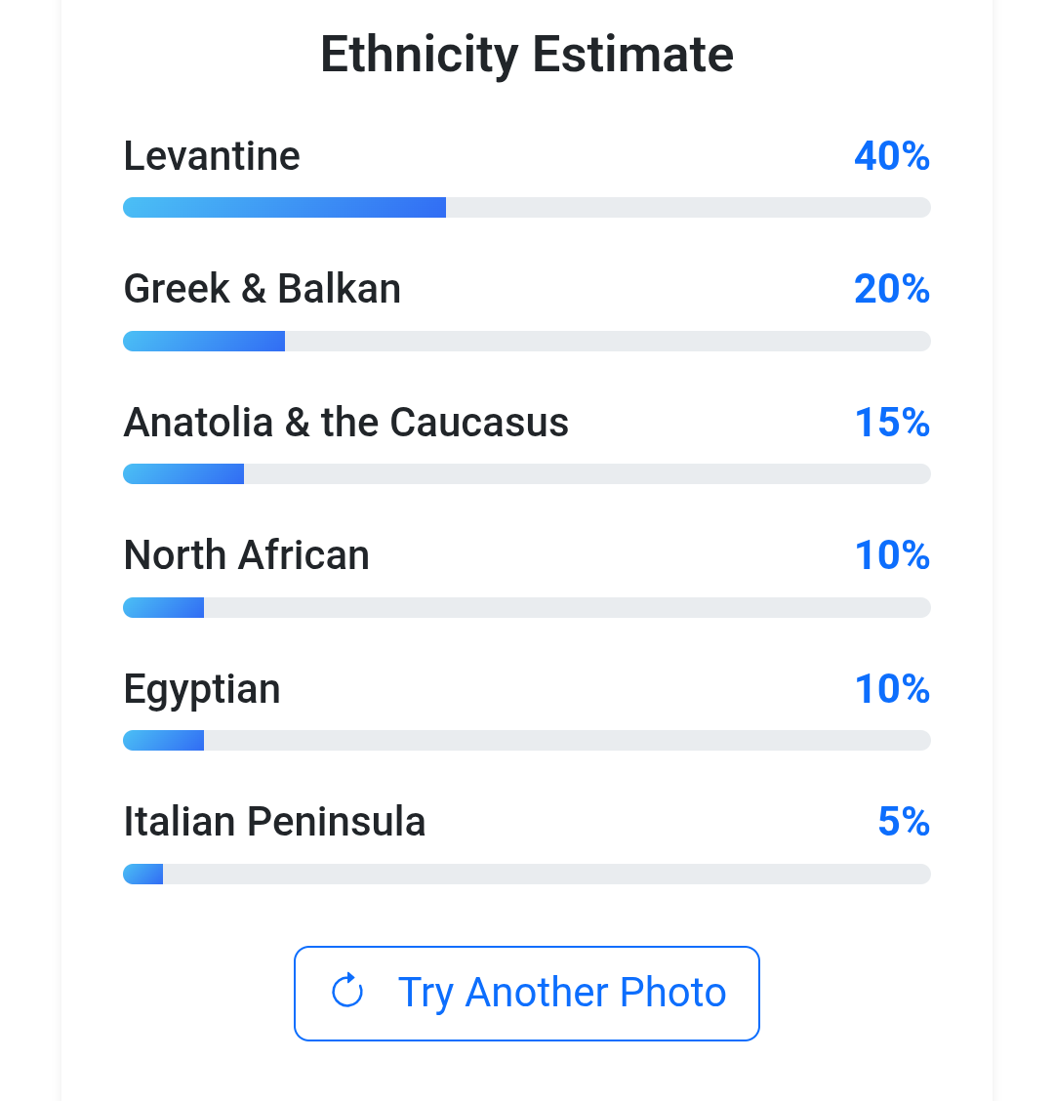
Task: Click the Egyptian progress bar
Action: (527, 740)
